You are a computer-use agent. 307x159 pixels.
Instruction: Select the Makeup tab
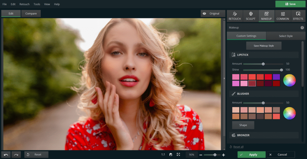click(x=267, y=16)
